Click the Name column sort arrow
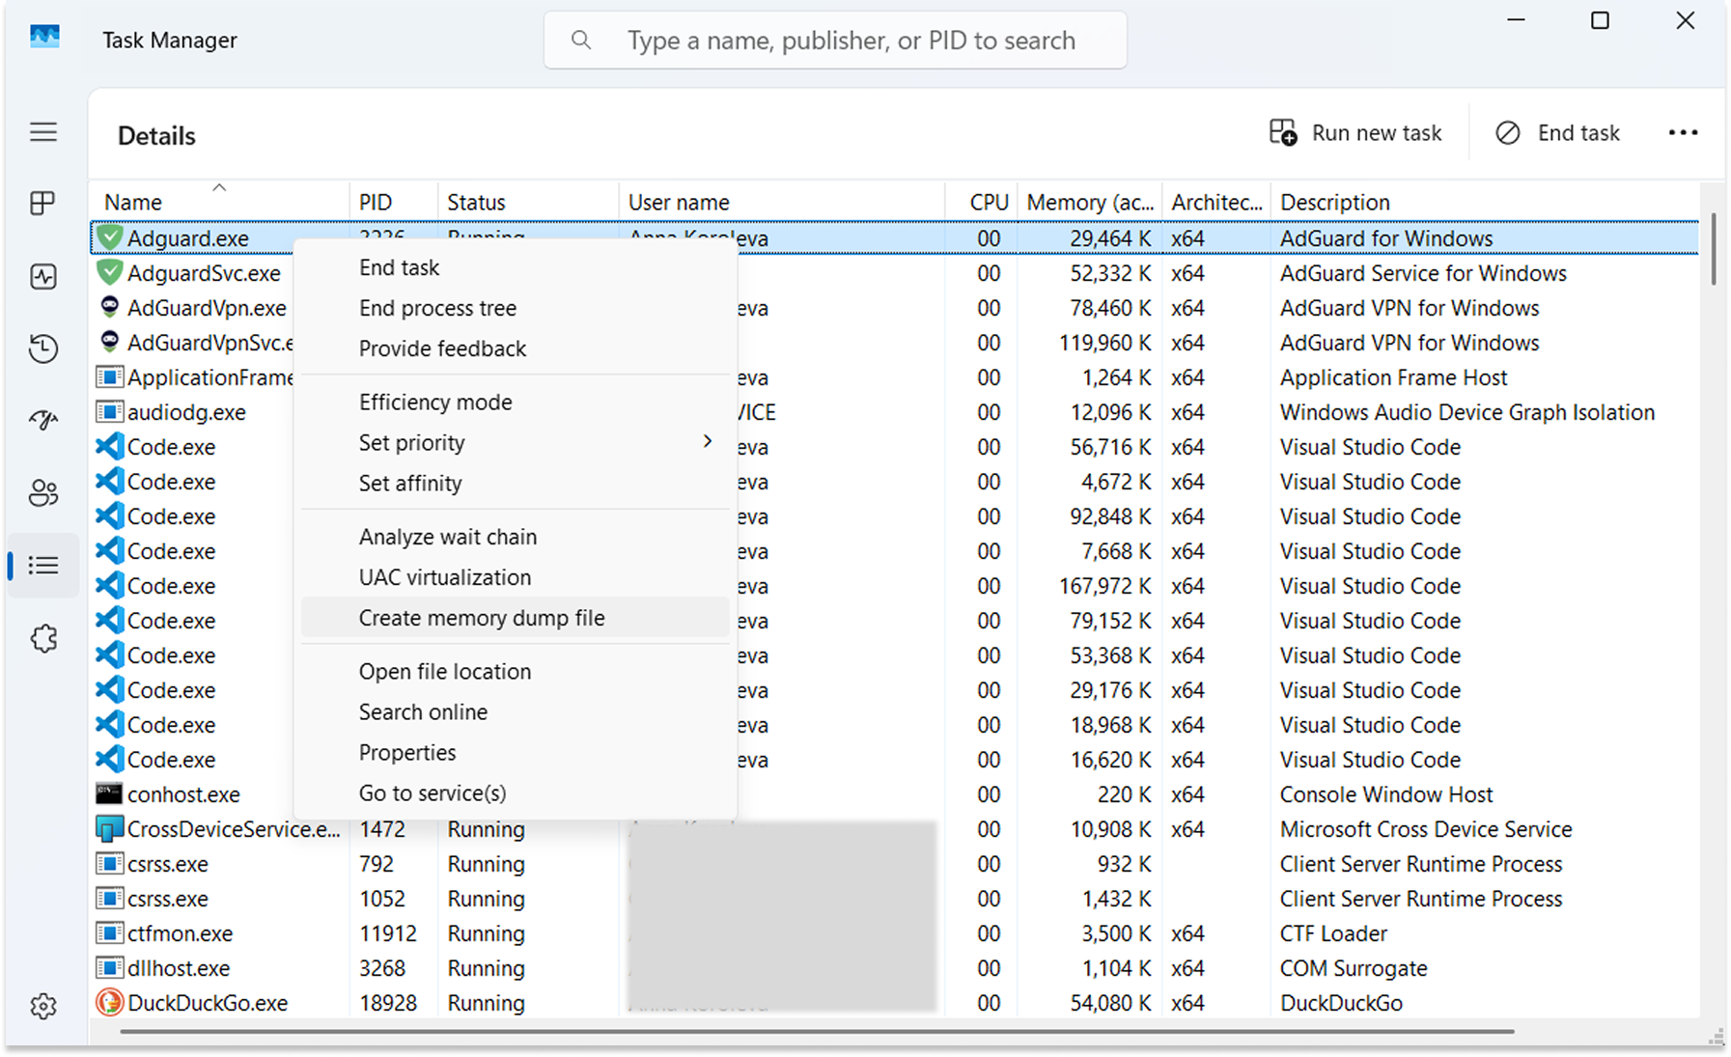Screen dimensions: 1731x1057 [x=219, y=187]
